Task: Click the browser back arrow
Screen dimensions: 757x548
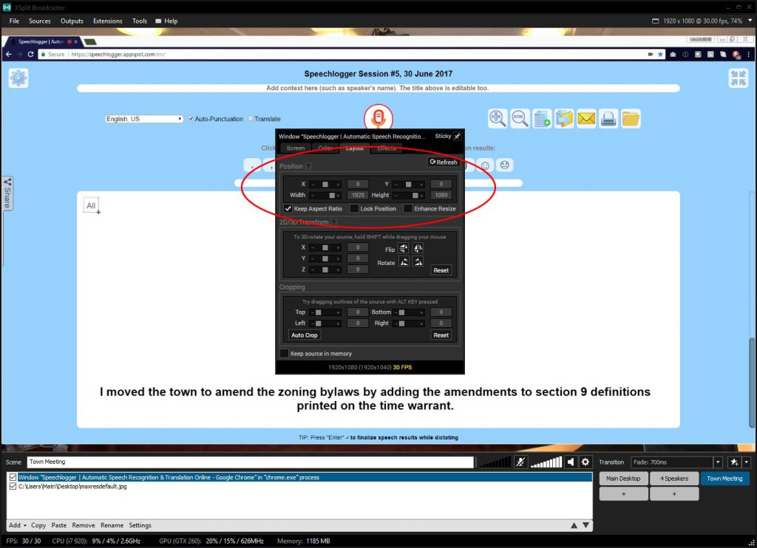Action: tap(8, 54)
